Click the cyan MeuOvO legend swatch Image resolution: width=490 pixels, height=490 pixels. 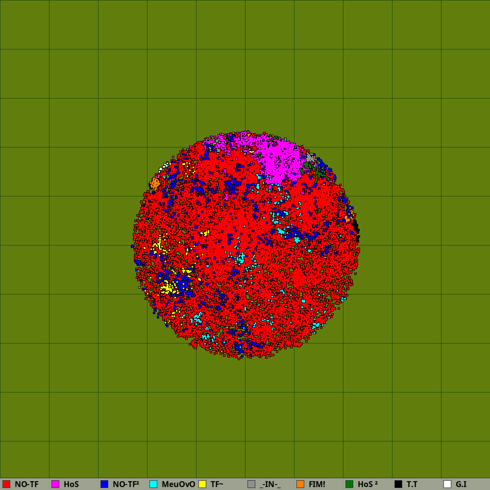pos(153,484)
